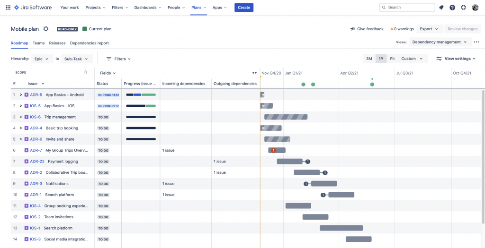Select the 1Y timeframe option
Viewport: 485px width, 248px height.
pyautogui.click(x=381, y=59)
